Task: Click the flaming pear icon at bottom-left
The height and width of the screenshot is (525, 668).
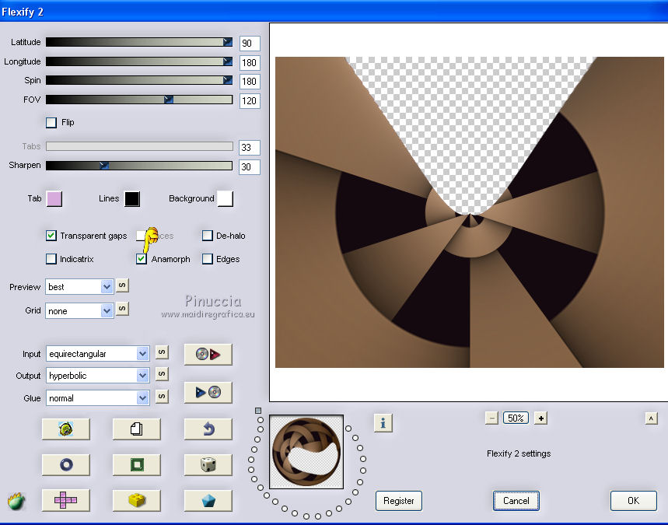Action: [x=16, y=501]
